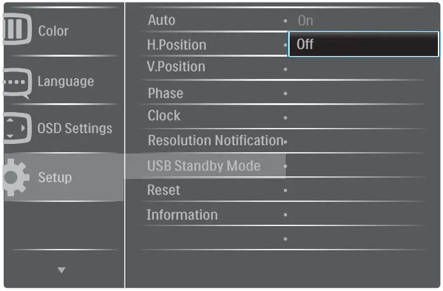This screenshot has width=443, height=291.
Task: Open Resolution Notification setting
Action: pos(215,140)
